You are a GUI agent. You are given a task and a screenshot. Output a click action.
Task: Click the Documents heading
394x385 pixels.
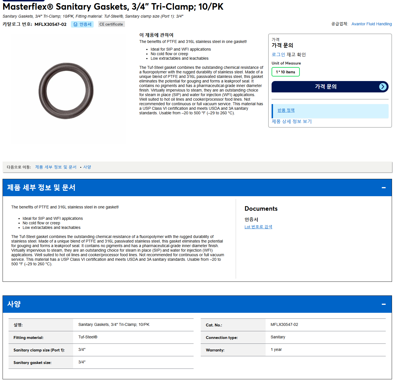click(x=261, y=209)
